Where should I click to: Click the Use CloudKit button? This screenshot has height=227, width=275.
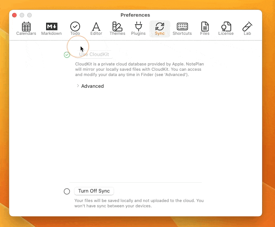click(94, 54)
